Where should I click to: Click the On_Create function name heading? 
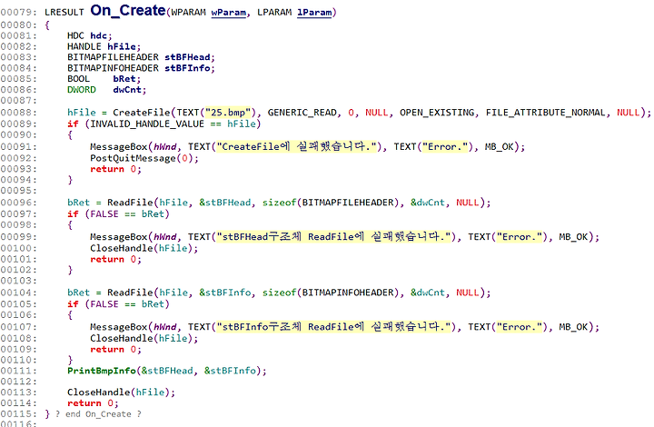pos(128,10)
